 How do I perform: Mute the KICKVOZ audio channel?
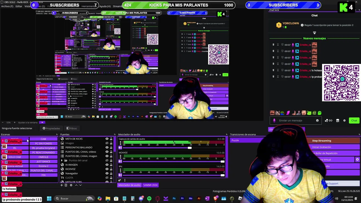120,161
